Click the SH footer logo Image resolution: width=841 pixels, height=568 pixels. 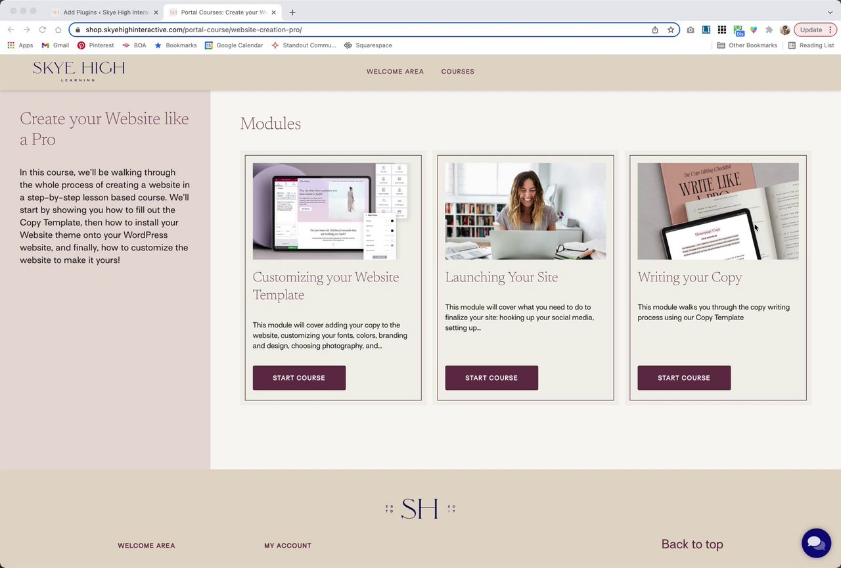tap(420, 509)
